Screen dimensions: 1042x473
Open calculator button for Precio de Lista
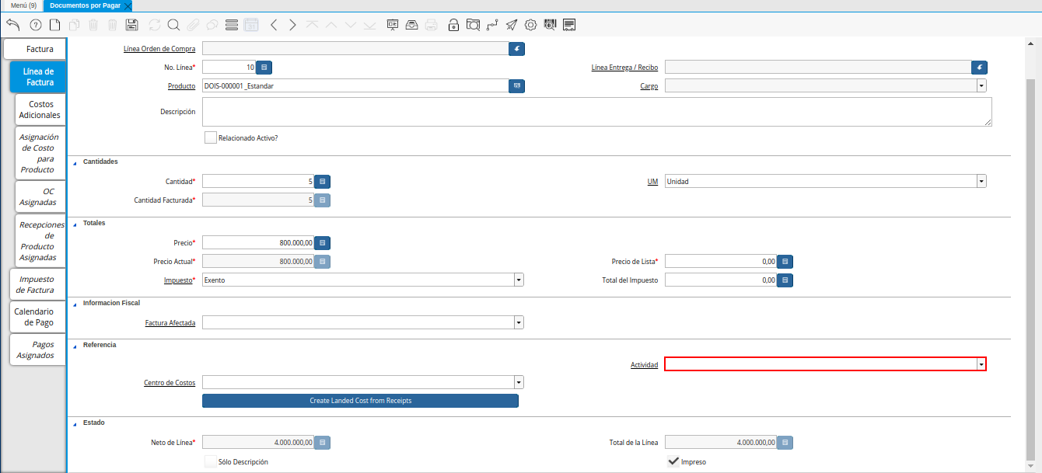click(785, 262)
